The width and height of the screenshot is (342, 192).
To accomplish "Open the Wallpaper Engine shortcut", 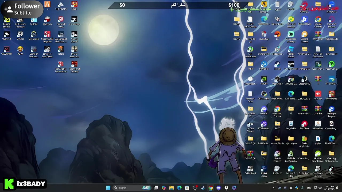I will (x=332, y=112).
